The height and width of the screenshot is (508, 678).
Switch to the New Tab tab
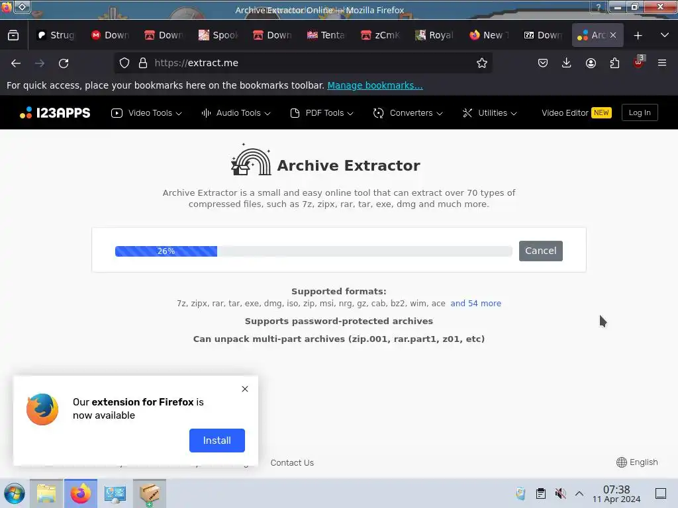[489, 35]
